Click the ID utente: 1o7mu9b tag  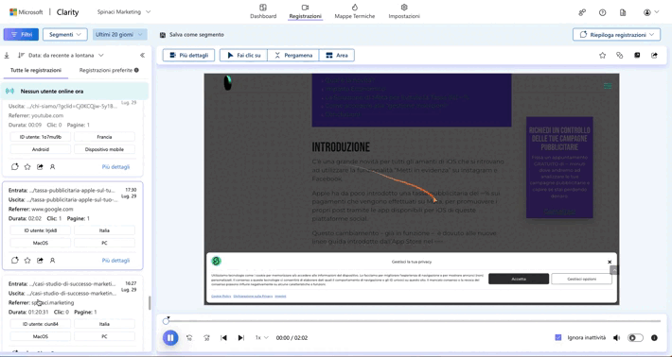[41, 137]
